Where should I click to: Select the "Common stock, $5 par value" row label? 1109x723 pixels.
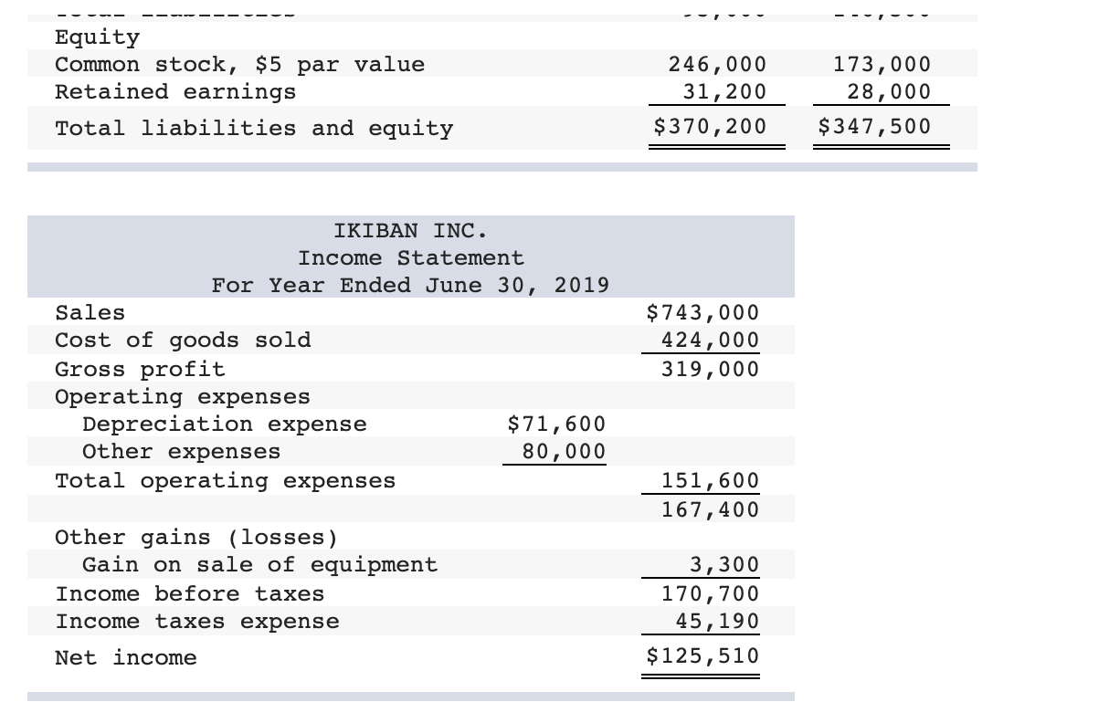(x=240, y=65)
